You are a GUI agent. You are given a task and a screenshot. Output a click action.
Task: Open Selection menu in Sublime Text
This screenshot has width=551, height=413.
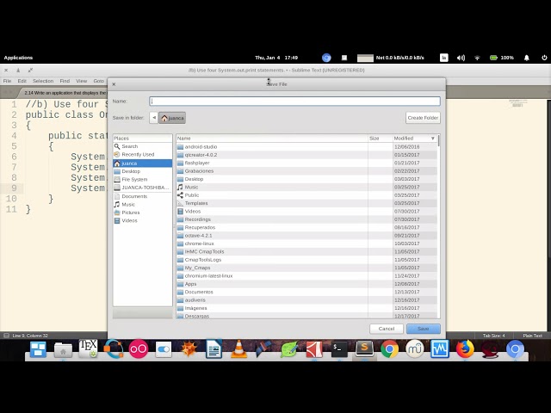click(43, 81)
